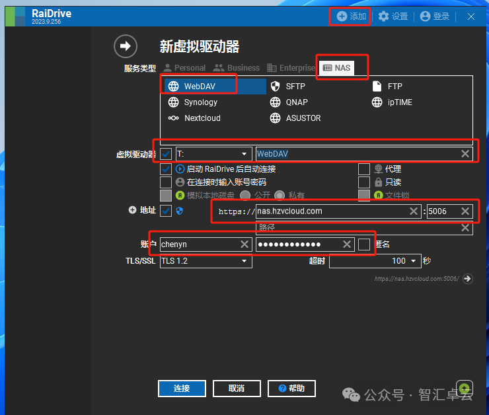Enable the proxy (代理) checkbox

click(364, 169)
